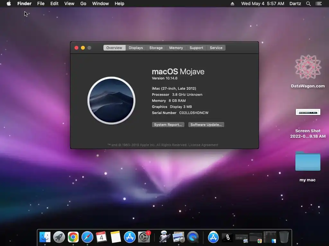Select DataWagon.com desktop icon
The height and width of the screenshot is (246, 329).
[308, 71]
